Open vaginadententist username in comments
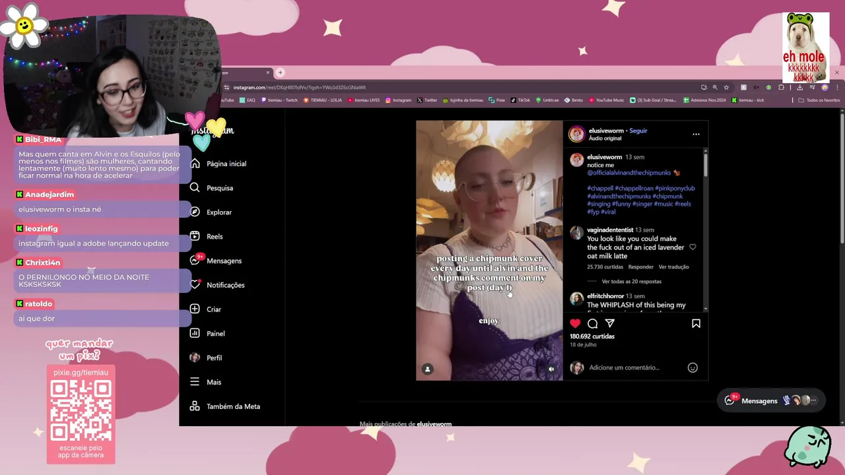845x475 pixels. (610, 230)
